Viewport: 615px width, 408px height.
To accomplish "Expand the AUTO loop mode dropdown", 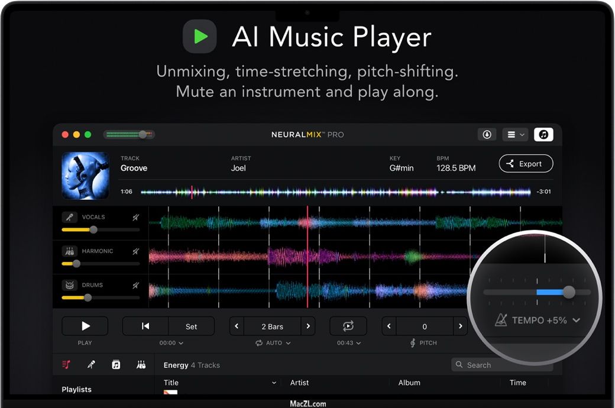I will (273, 343).
